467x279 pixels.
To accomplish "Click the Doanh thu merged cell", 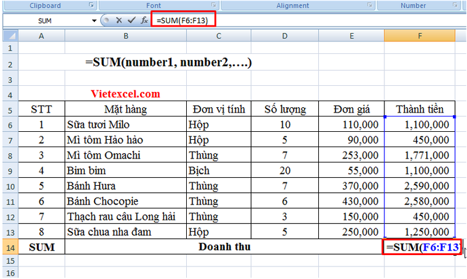I will [224, 247].
